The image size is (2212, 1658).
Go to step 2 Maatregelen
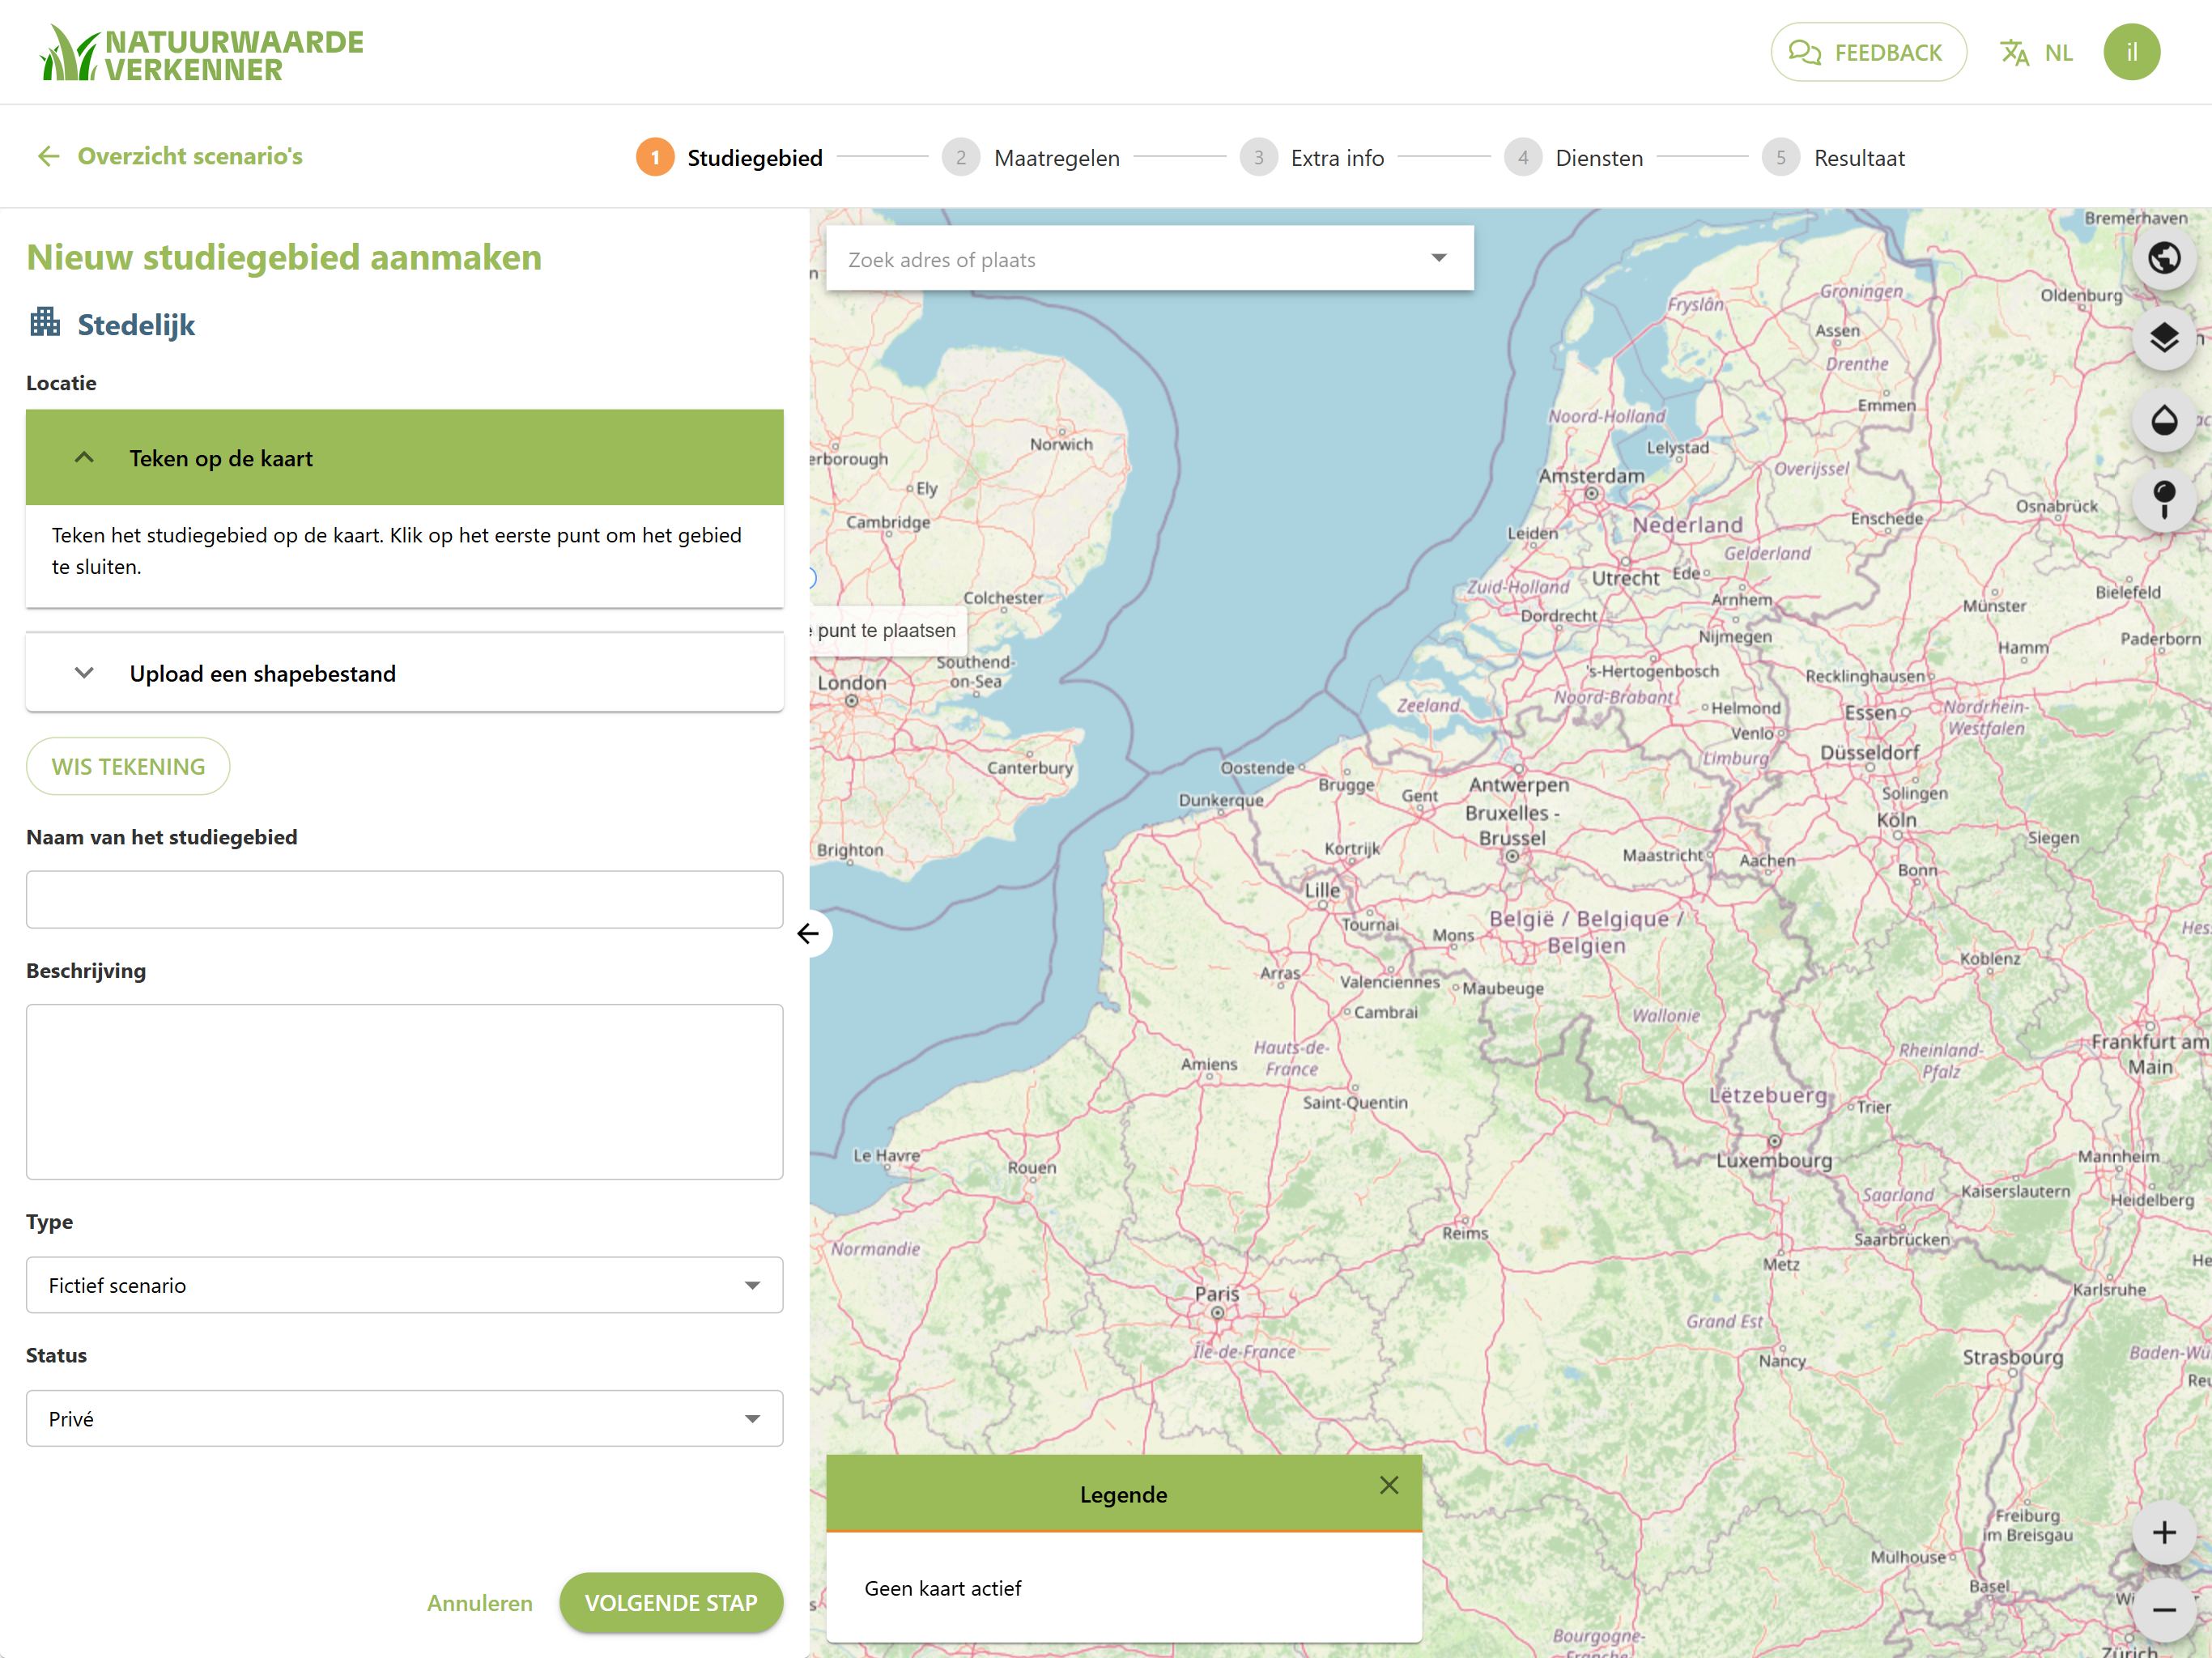pos(1031,158)
